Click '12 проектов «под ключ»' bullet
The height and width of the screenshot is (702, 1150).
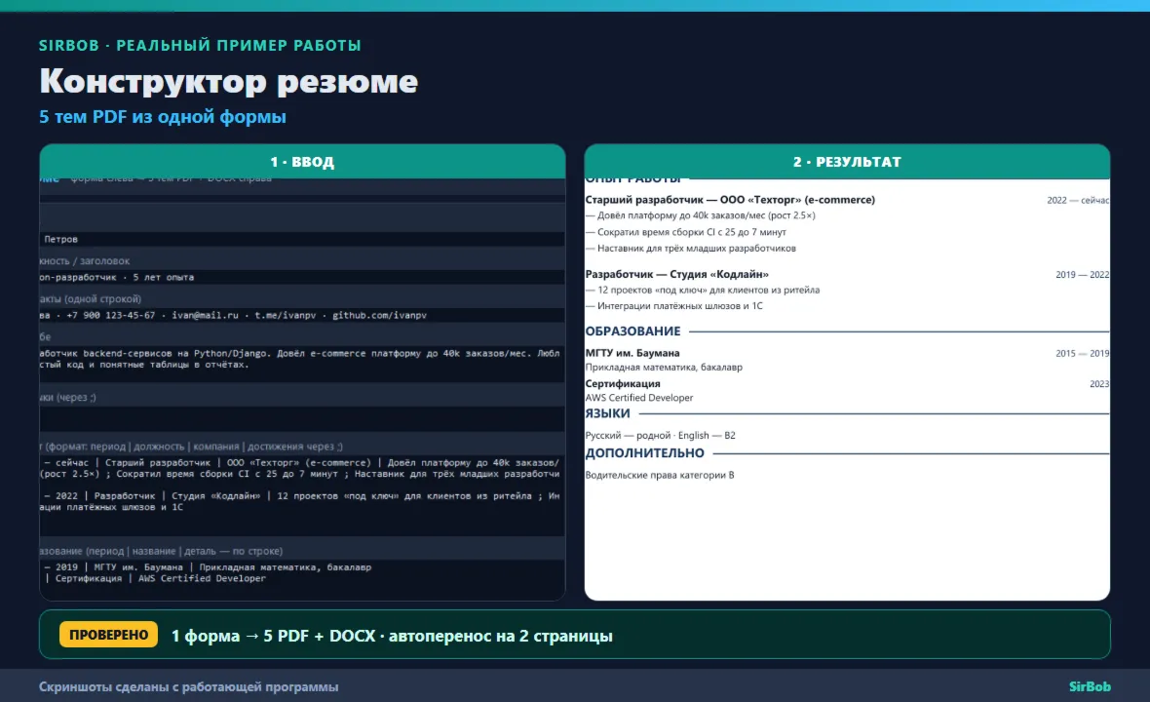703,290
